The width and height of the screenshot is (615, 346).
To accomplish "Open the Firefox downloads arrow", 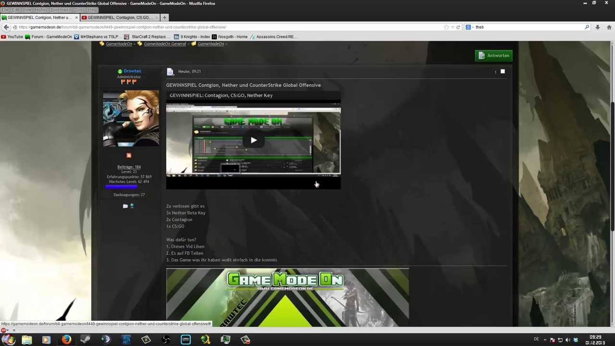I will (x=597, y=27).
